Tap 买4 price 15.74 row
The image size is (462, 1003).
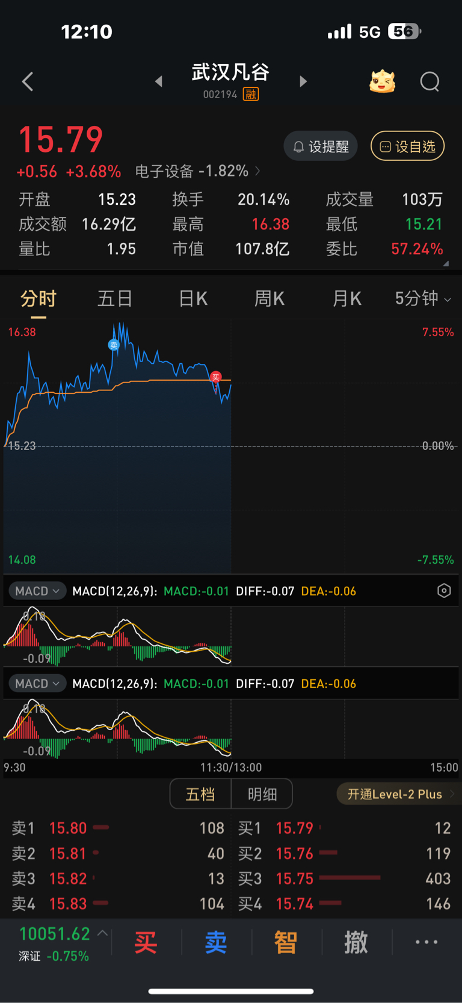[x=344, y=904]
